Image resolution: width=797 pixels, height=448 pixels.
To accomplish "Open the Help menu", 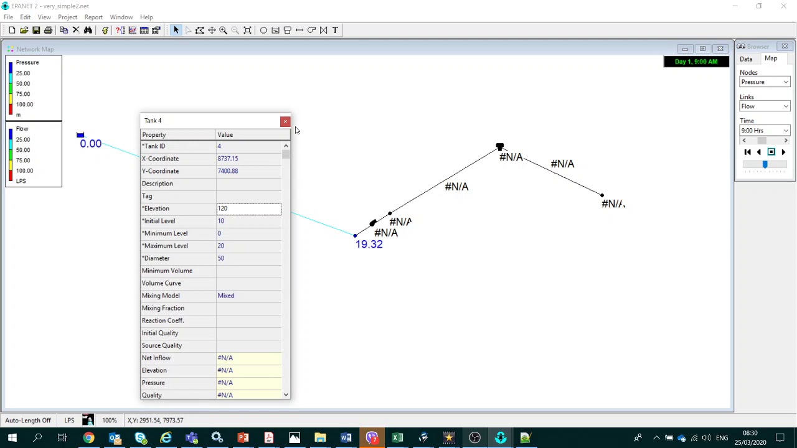I will [146, 17].
